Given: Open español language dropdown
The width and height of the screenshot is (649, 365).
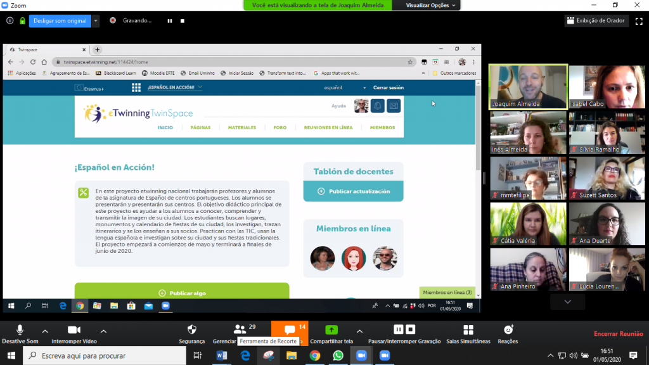Looking at the screenshot, I should tap(345, 87).
